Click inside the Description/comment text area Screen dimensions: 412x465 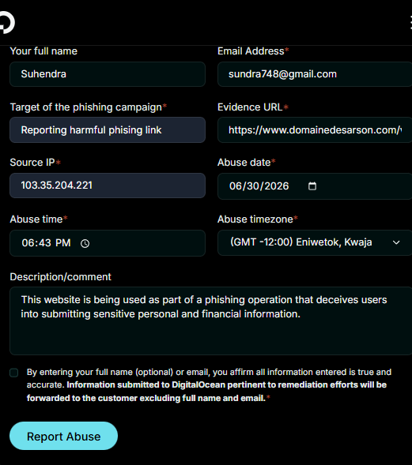coord(211,321)
